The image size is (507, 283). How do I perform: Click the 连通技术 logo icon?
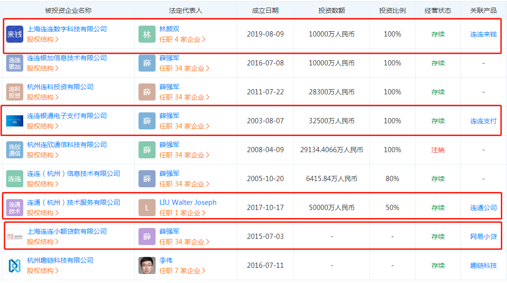pyautogui.click(x=15, y=207)
